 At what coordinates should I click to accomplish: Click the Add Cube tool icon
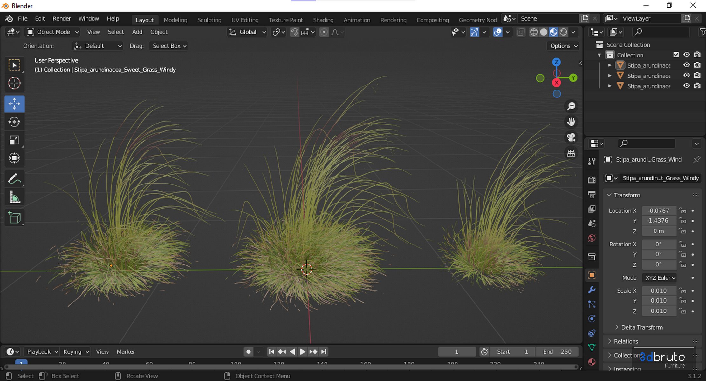coord(14,218)
